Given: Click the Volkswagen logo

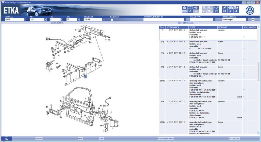Looking at the screenshot, I should point(250,10).
